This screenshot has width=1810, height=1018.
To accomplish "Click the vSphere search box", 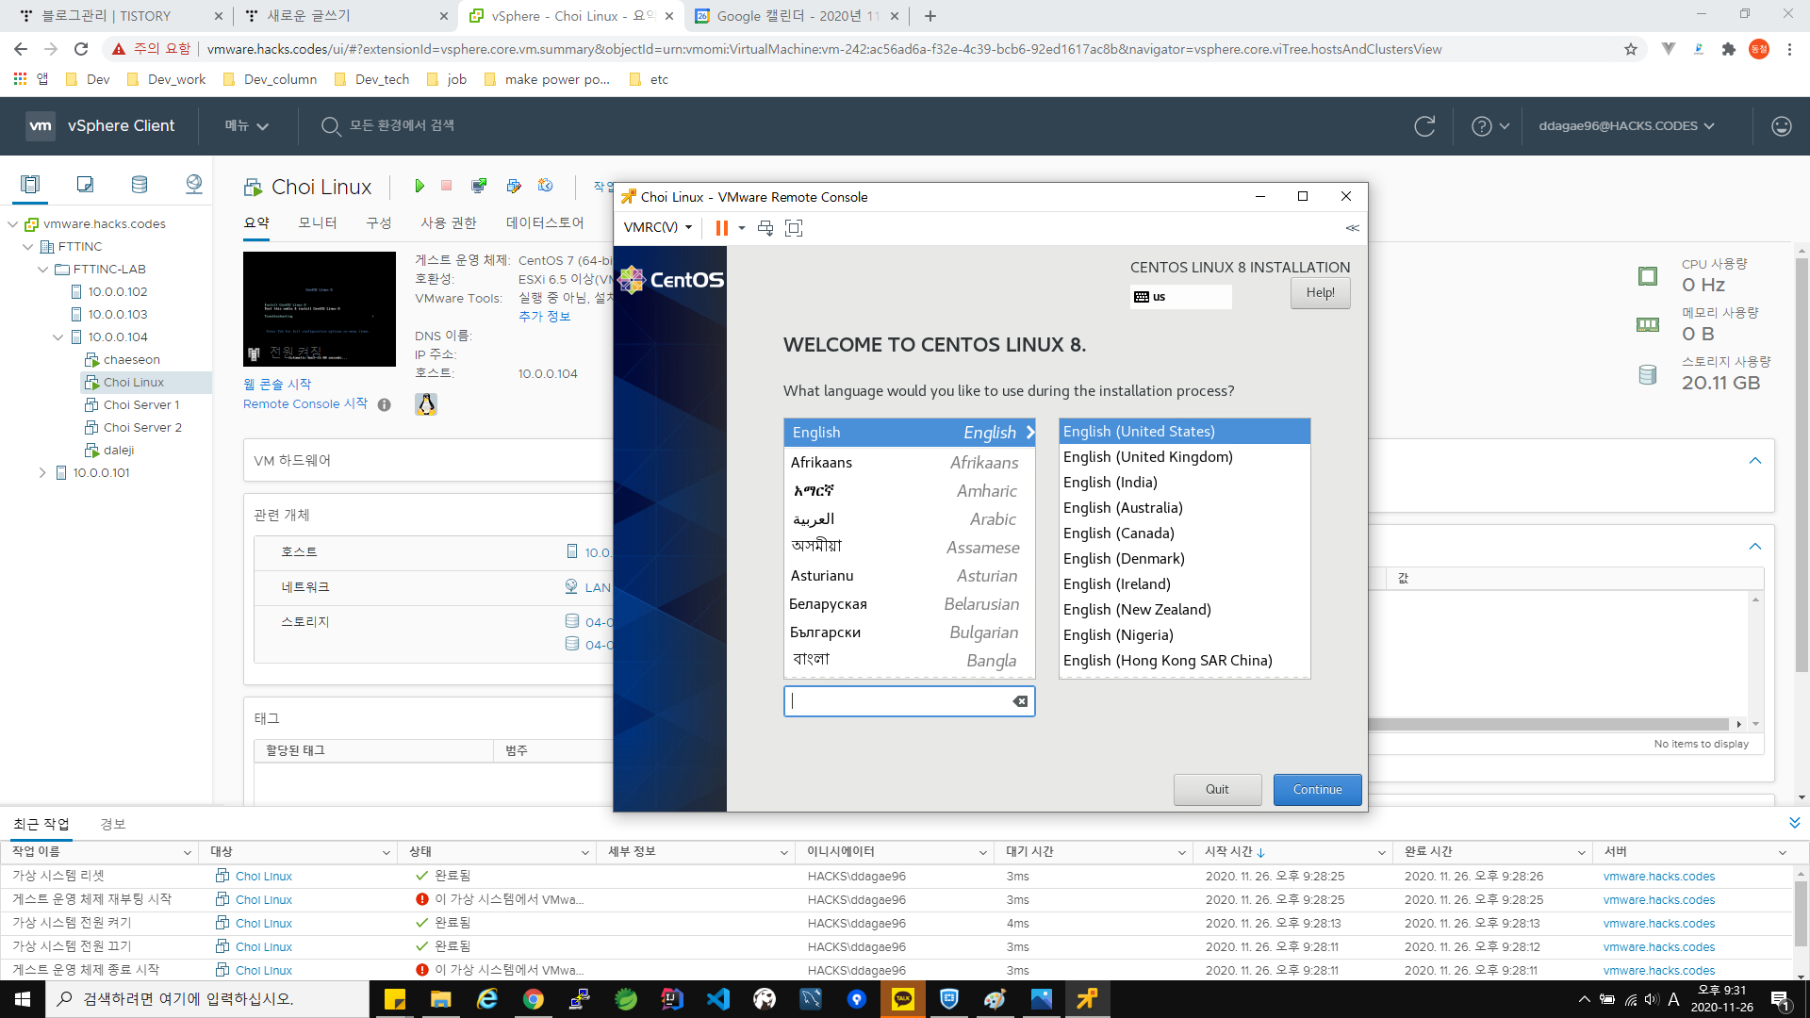I will pyautogui.click(x=401, y=125).
